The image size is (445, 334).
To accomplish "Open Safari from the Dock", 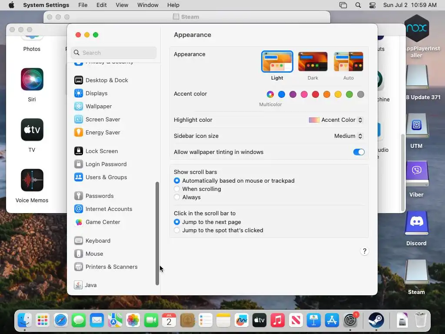I will click(61, 321).
